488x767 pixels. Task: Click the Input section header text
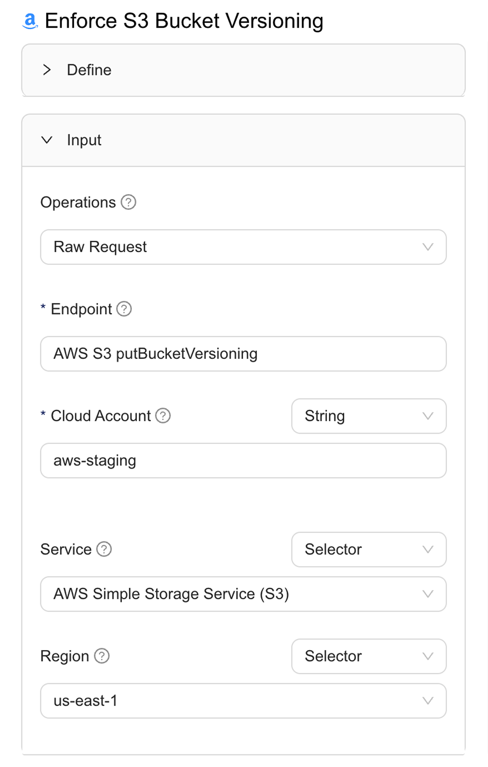coord(84,140)
